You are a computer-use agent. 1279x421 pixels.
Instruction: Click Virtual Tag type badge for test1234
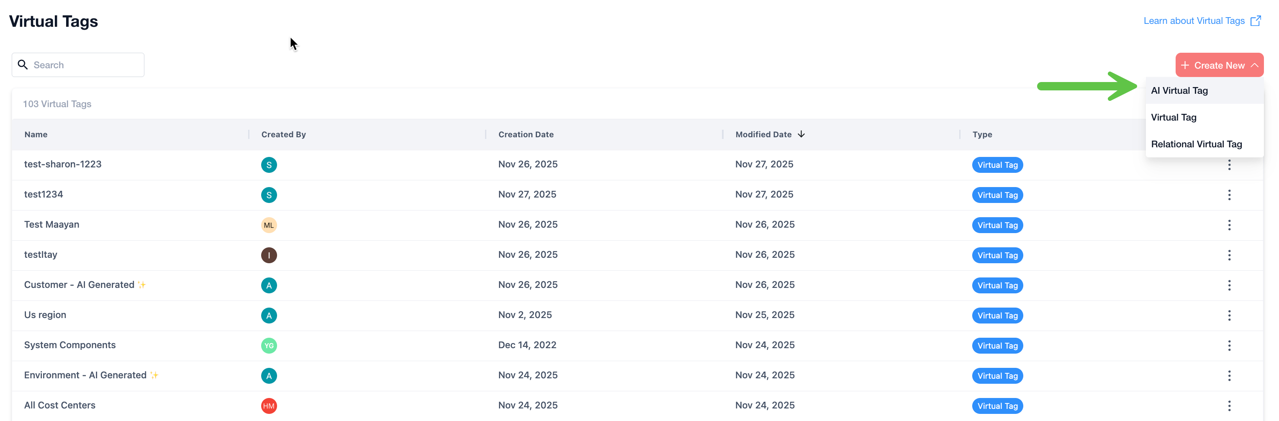pyautogui.click(x=997, y=195)
